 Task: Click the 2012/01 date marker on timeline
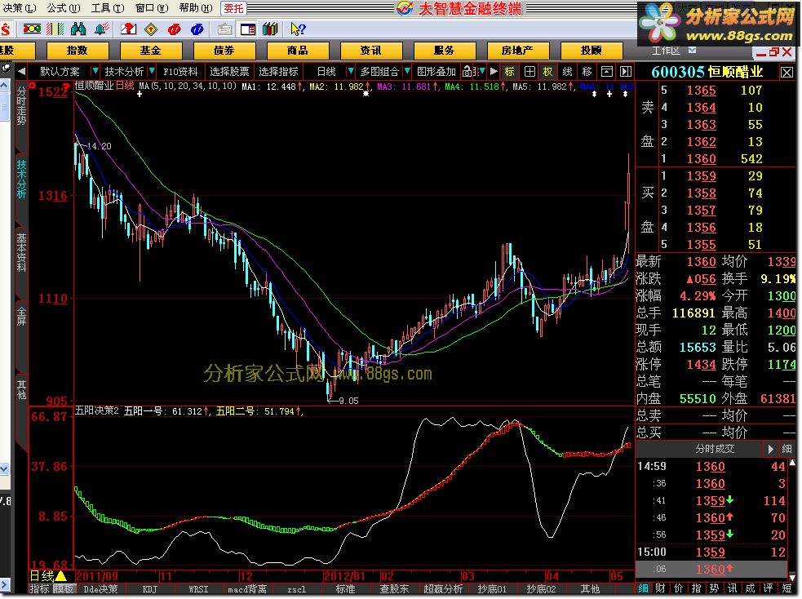point(343,576)
